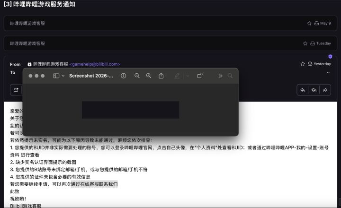Click the email subject 哔哩哔哩游戏服务通知
341x208 pixels.
(x=44, y=4)
